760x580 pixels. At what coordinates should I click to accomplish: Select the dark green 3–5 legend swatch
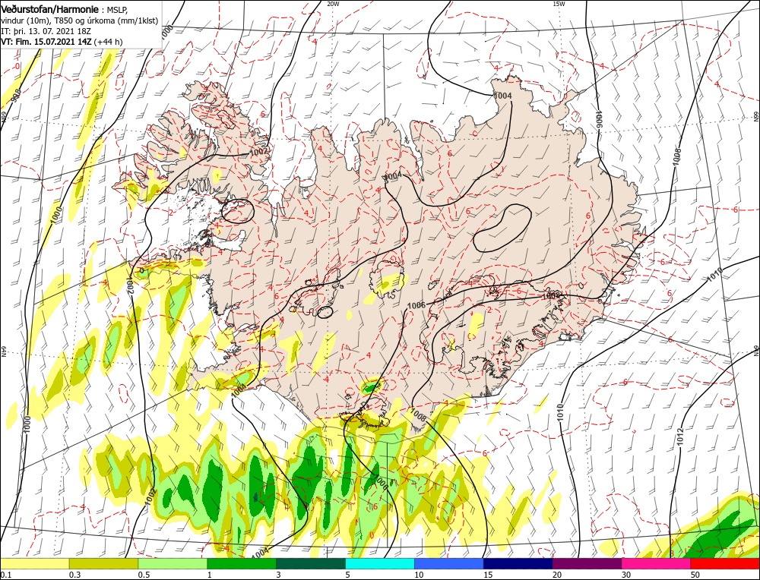tap(311, 563)
